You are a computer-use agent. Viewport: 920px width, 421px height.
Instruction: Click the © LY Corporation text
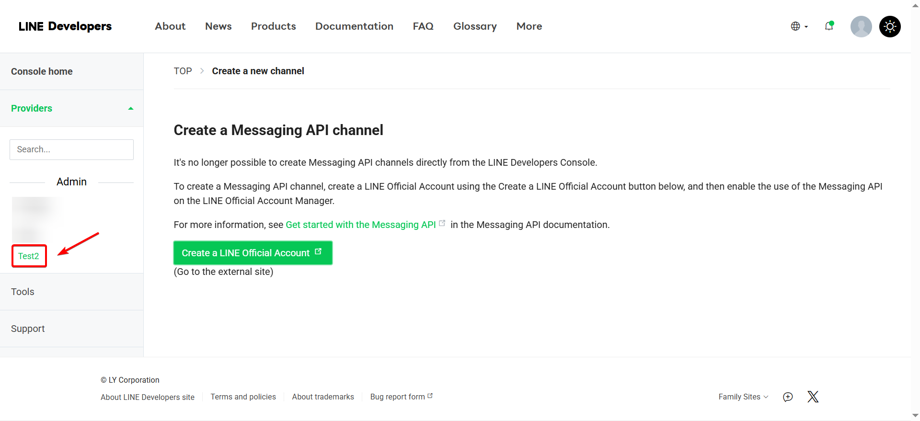[130, 380]
